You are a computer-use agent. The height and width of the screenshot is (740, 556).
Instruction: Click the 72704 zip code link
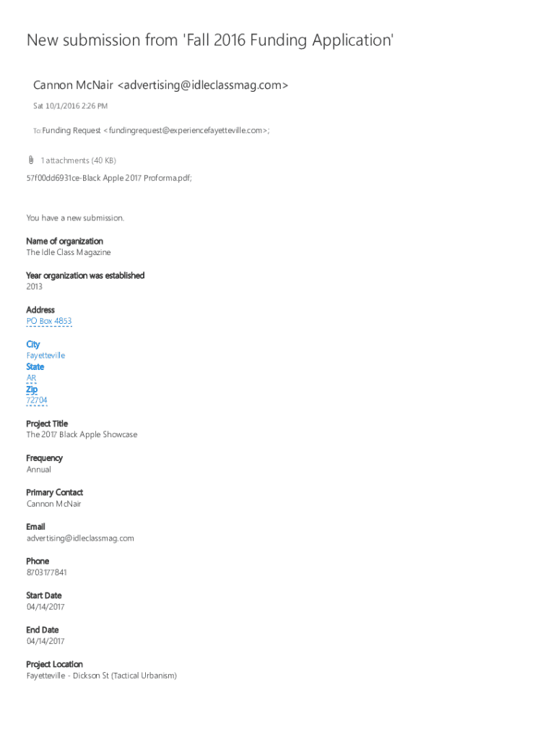tap(37, 400)
